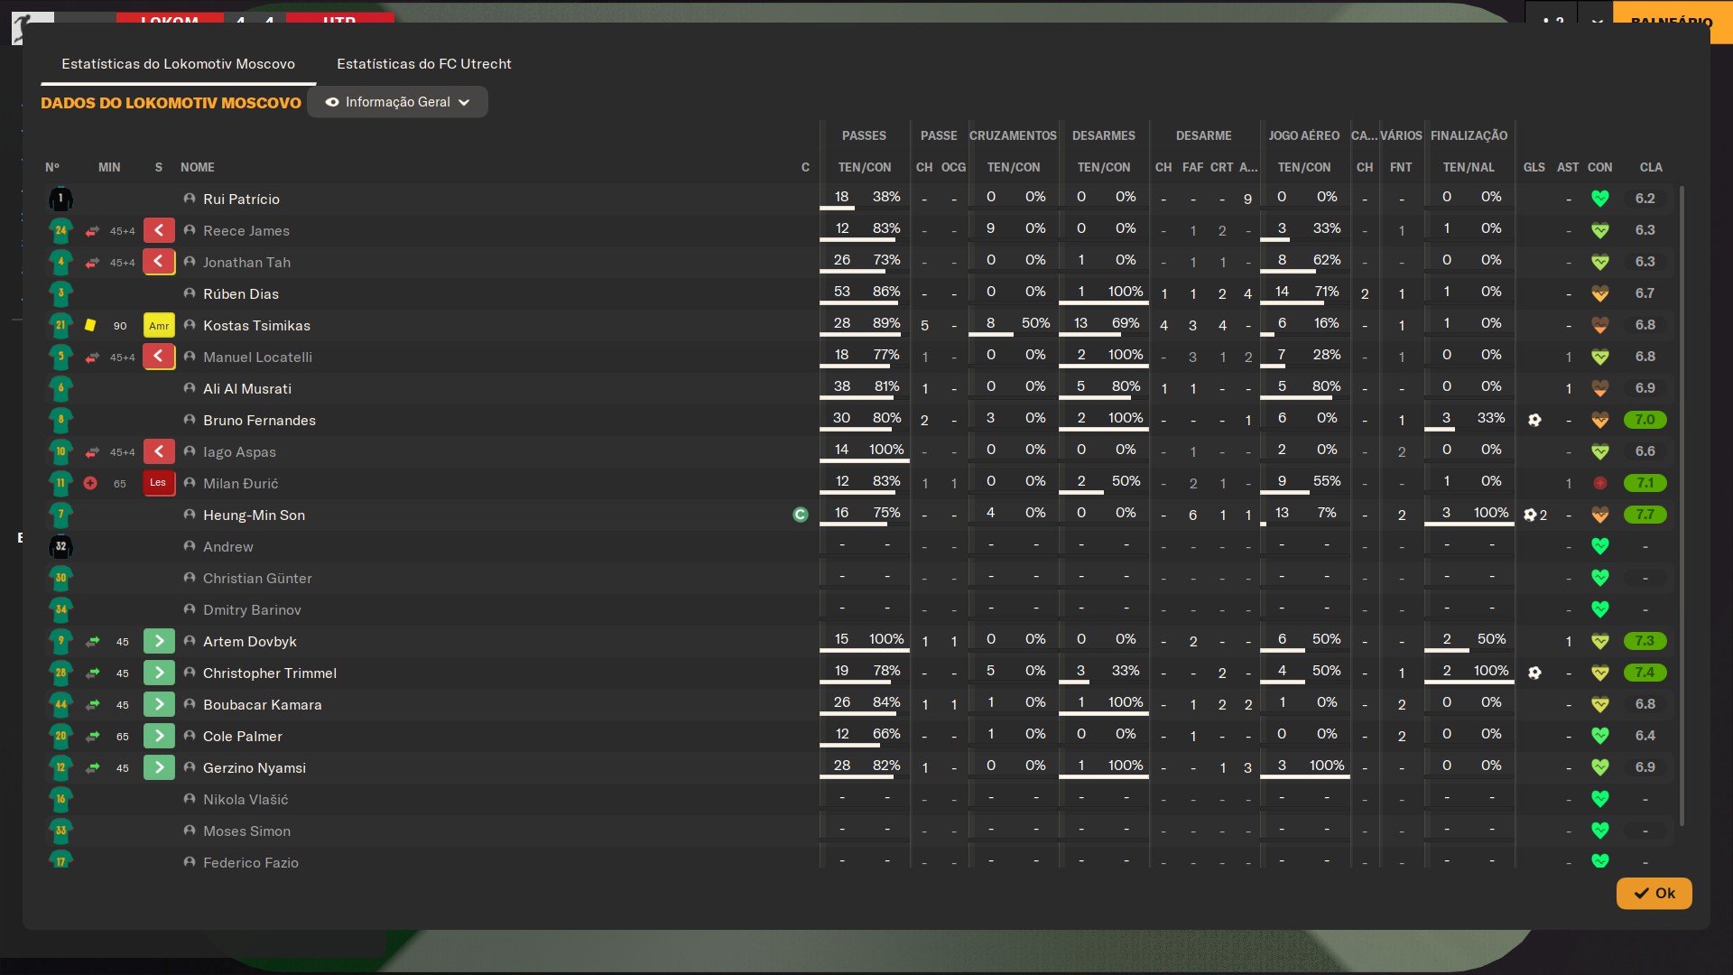1733x975 pixels.
Task: Click Artem Dovbyk's 7.3 rating badge
Action: (x=1645, y=641)
